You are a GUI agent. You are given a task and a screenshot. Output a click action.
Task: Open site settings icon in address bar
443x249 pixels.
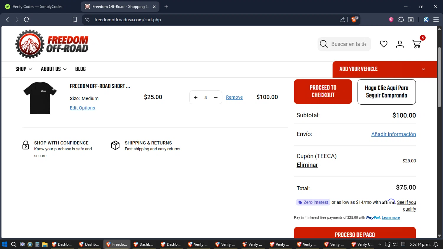click(87, 19)
